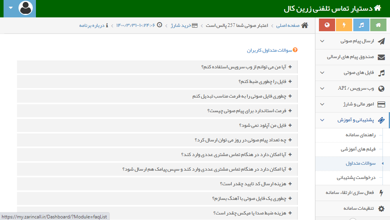The width and height of the screenshot is (390, 220).
Task: Click the خرید شارژ link
Action: point(181,25)
